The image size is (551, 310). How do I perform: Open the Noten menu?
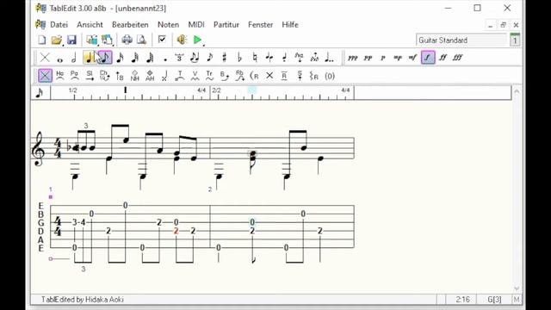[x=168, y=25]
